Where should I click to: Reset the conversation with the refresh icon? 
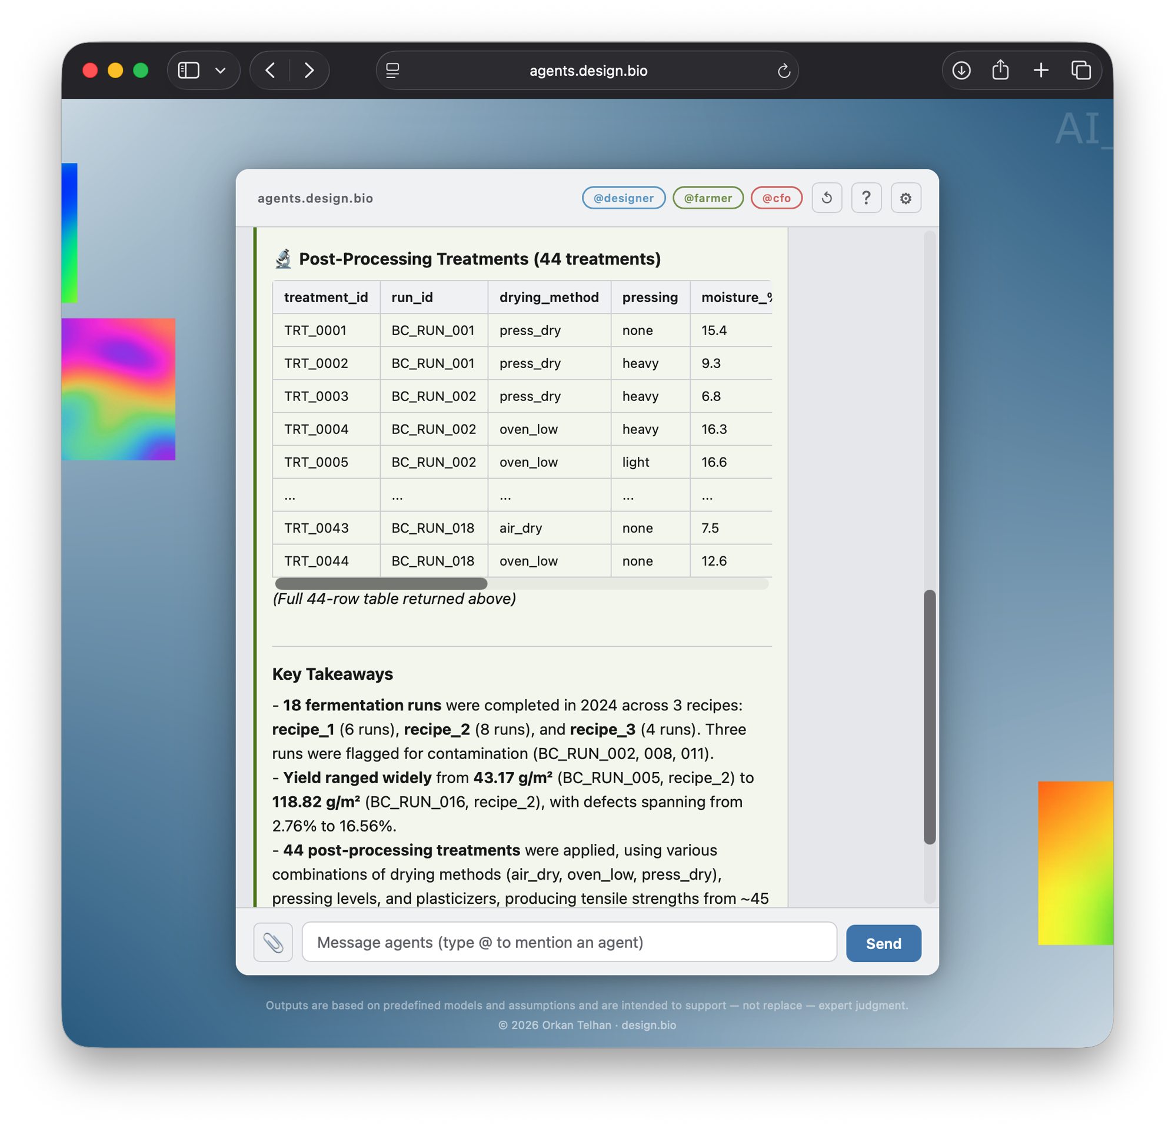(827, 198)
